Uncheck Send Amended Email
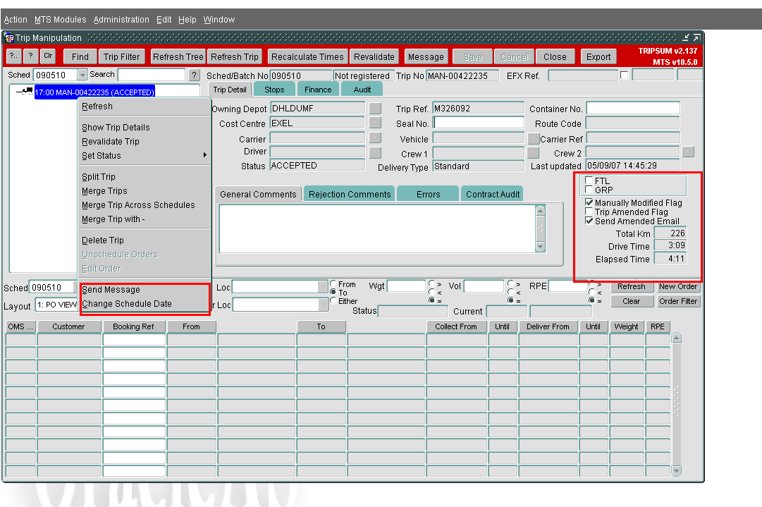 [589, 221]
